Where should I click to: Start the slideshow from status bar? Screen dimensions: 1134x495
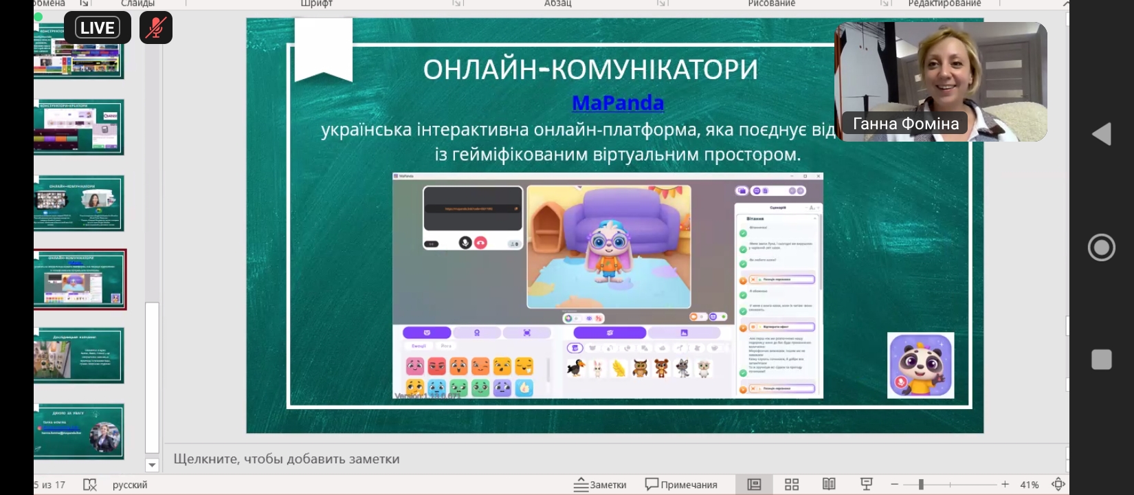[866, 485]
